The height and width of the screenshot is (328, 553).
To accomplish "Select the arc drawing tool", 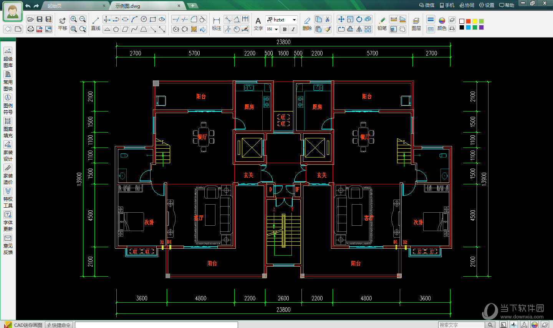I will click(134, 19).
